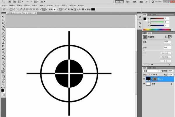Open the 文件 (File) menu
Viewport: 175px width, 117px height.
click(3, 6)
